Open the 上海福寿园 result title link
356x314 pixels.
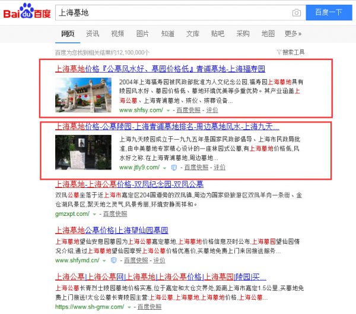(160, 68)
